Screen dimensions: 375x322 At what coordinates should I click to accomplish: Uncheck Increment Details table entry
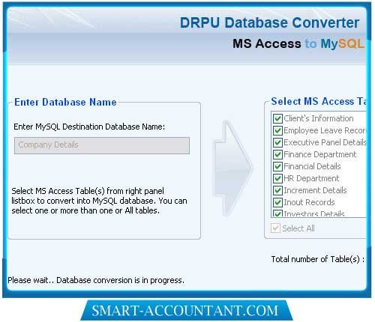pos(277,190)
